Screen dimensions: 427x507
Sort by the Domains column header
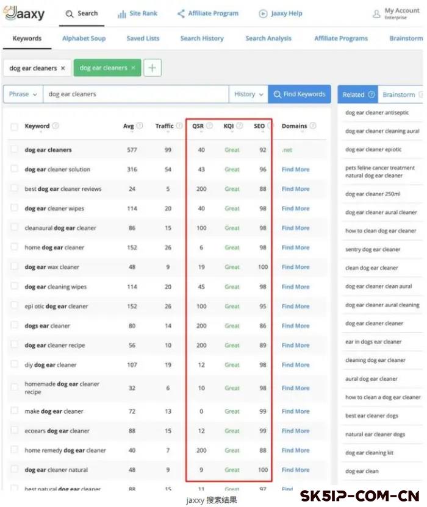pos(294,126)
